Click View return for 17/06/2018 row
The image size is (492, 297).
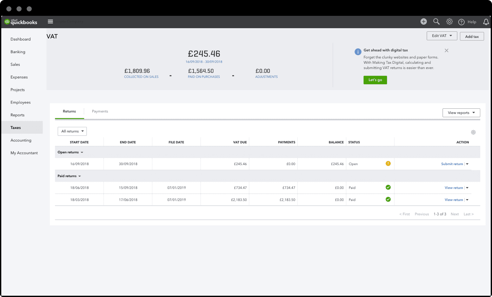click(454, 200)
